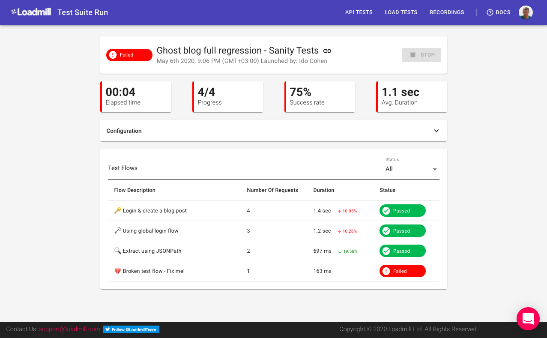Image resolution: width=547 pixels, height=338 pixels.
Task: Open the API TESTS menu
Action: coord(359,12)
